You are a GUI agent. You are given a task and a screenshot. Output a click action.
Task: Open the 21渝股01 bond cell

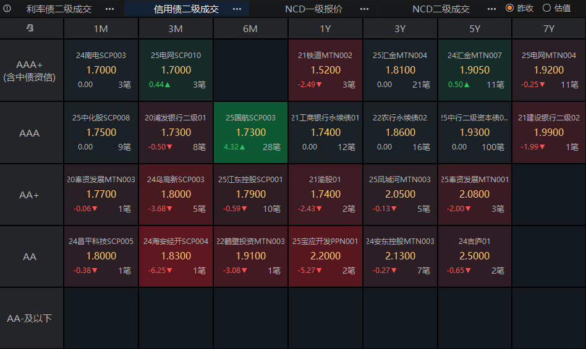coord(325,195)
